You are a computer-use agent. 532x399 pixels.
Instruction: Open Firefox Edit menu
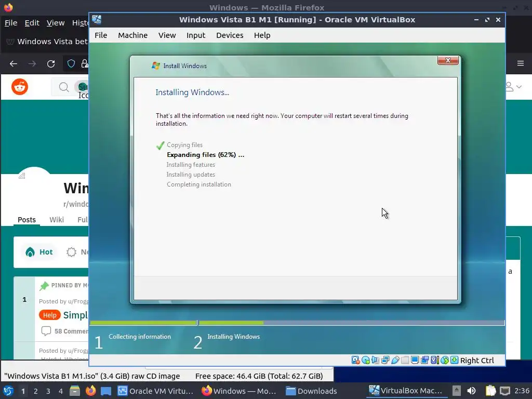coord(32,23)
